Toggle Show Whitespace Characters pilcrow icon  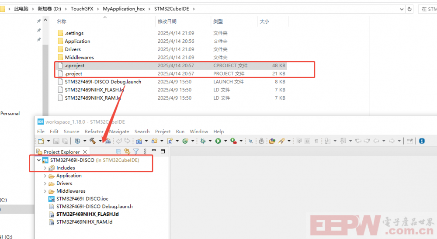click(x=316, y=141)
